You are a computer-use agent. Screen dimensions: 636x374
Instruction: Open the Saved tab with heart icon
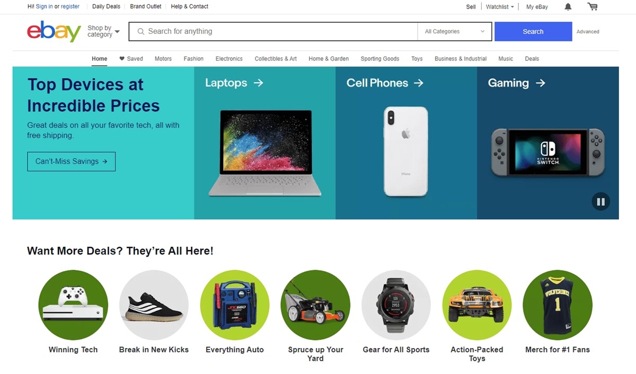(x=131, y=59)
